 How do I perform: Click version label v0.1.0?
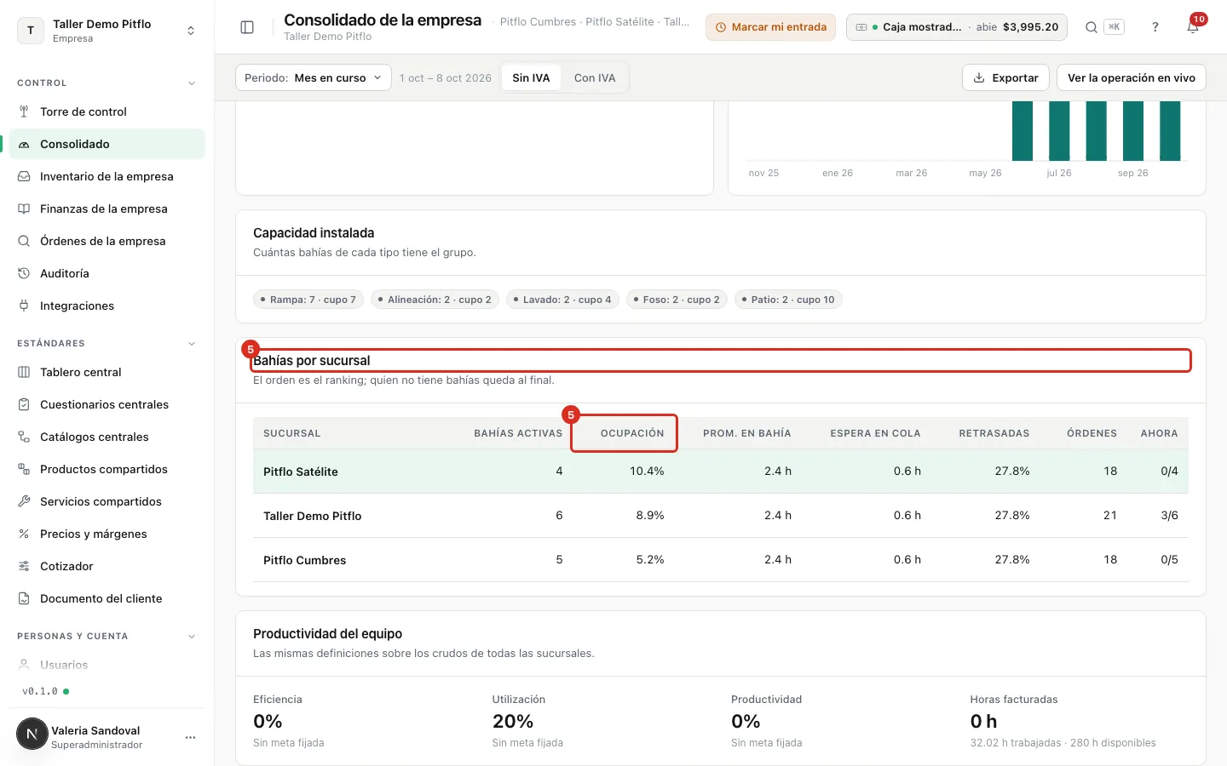point(40,691)
